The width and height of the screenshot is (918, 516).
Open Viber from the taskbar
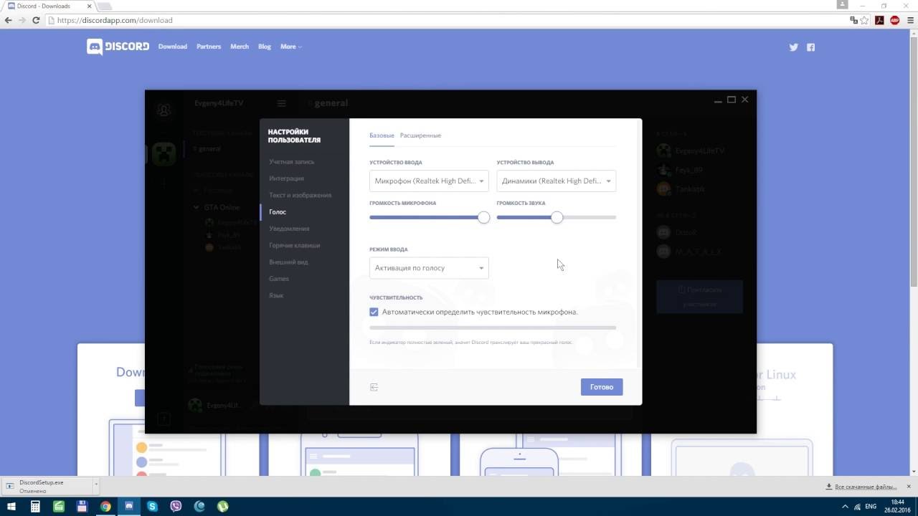click(176, 506)
